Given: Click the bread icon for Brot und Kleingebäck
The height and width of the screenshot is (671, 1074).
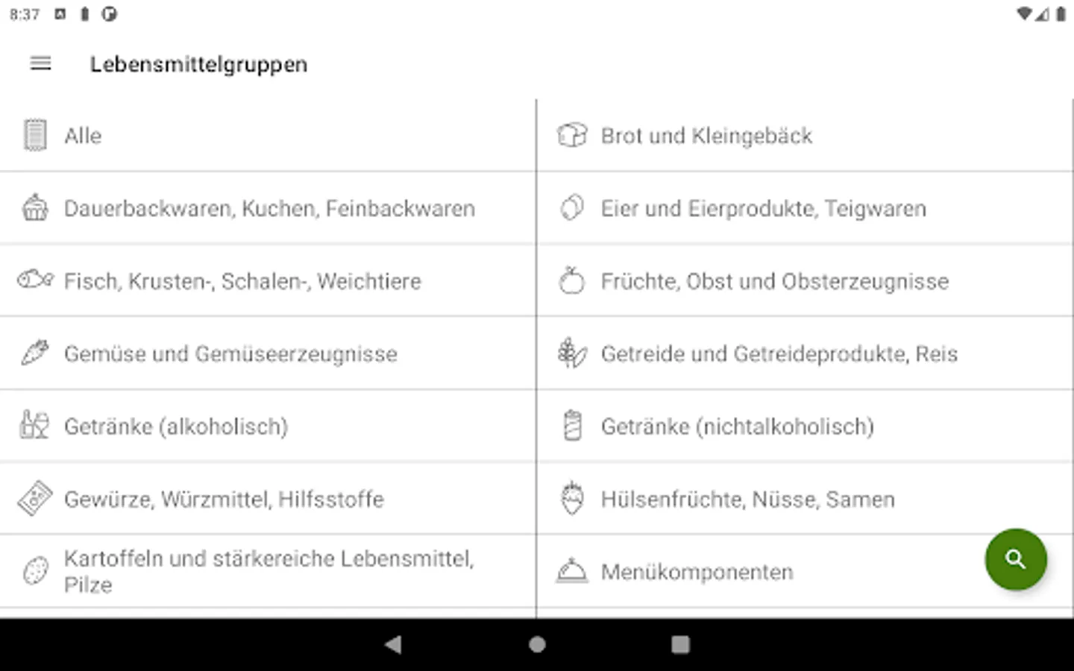Looking at the screenshot, I should pyautogui.click(x=572, y=136).
